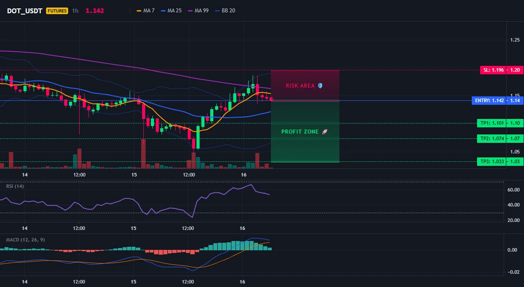This screenshot has height=287, width=524.
Task: Click the 1.25 price axis value
Action: tap(515, 40)
